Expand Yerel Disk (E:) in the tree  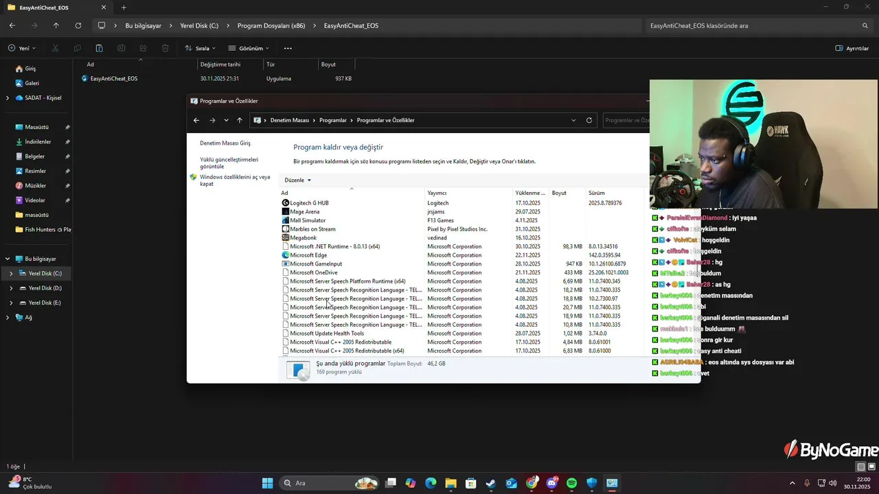[11, 303]
